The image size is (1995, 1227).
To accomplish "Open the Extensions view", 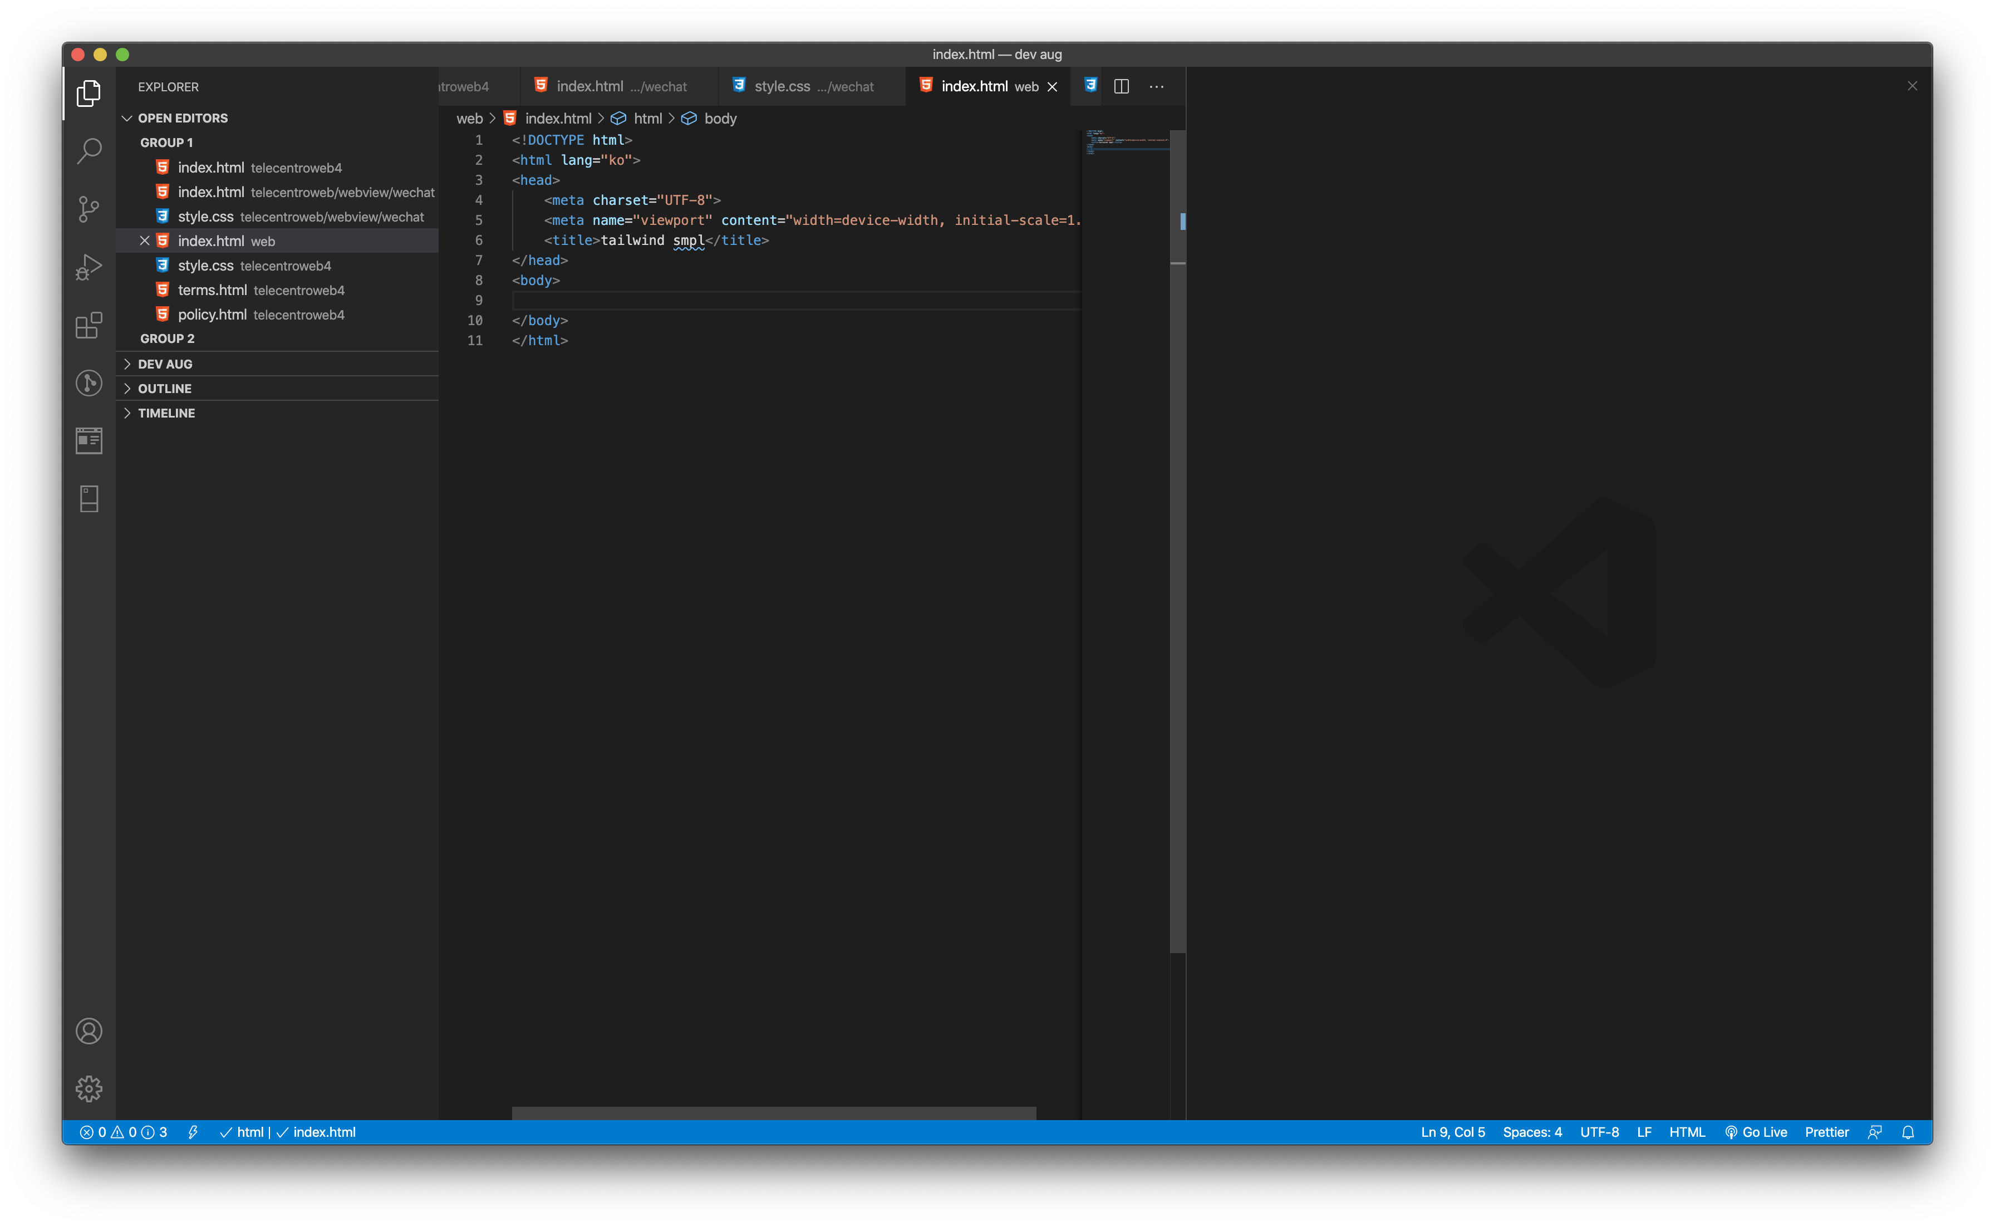I will tap(89, 326).
